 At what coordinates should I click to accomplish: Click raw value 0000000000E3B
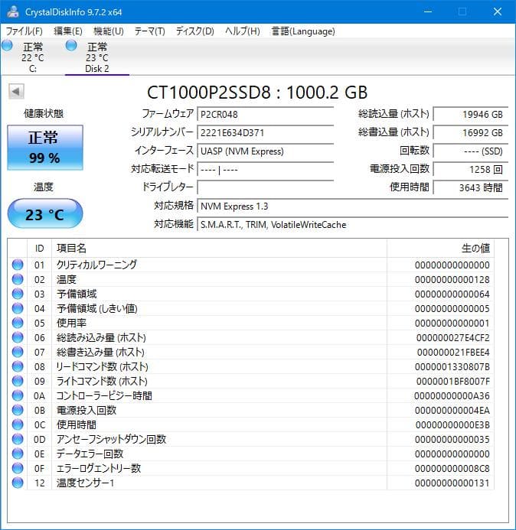pyautogui.click(x=452, y=425)
